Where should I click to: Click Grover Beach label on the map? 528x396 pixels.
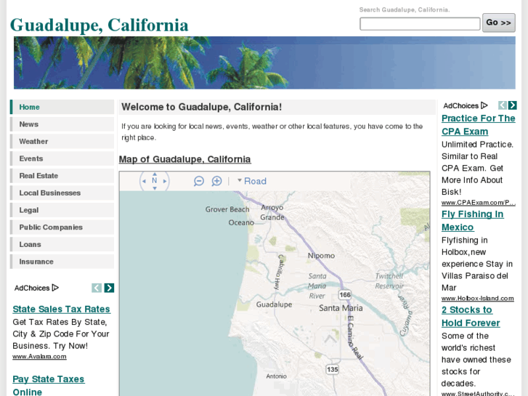(x=227, y=209)
